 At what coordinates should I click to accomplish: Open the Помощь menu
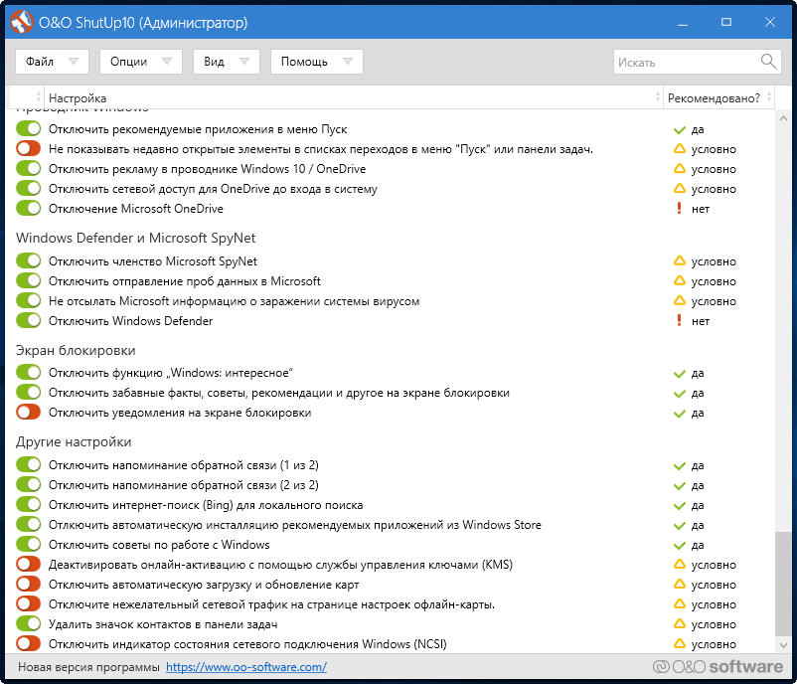point(317,62)
